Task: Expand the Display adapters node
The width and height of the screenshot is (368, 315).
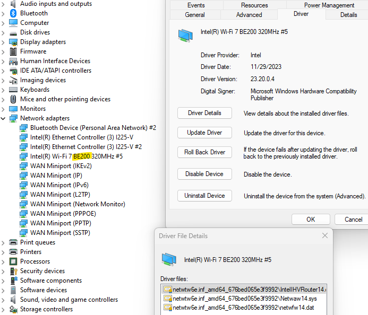Action: coord(3,42)
